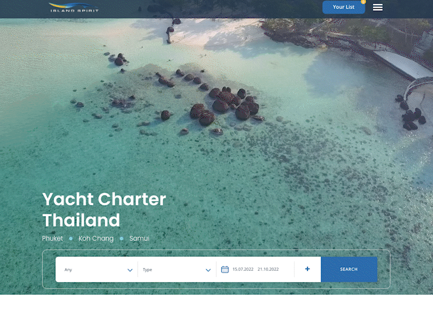This screenshot has width=433, height=325.
Task: Click the Phuket link
Action: (53, 238)
